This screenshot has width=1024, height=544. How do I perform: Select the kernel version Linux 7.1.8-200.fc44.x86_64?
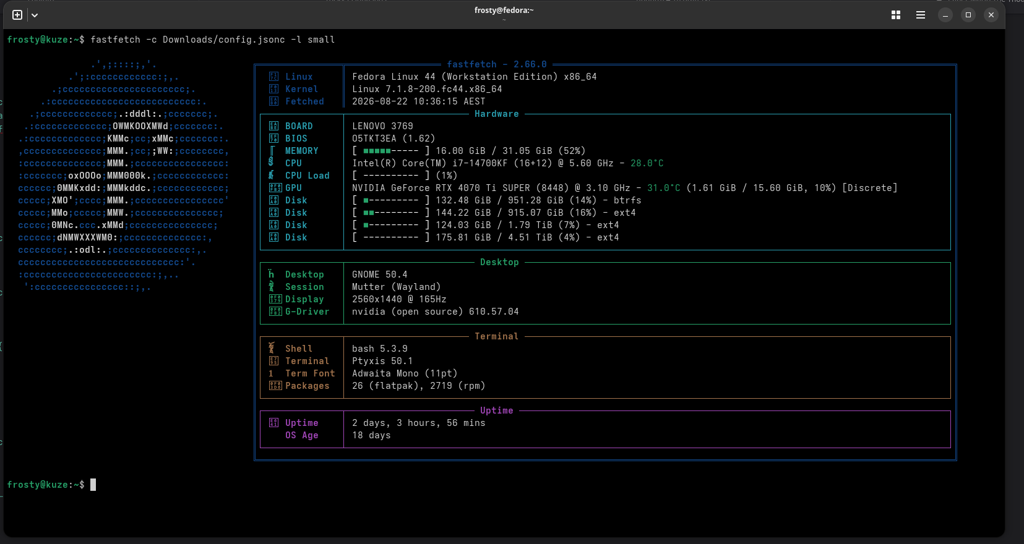pyautogui.click(x=427, y=89)
